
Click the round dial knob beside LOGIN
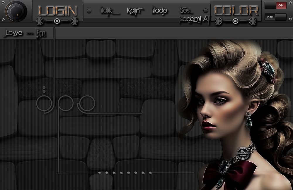(16, 11)
